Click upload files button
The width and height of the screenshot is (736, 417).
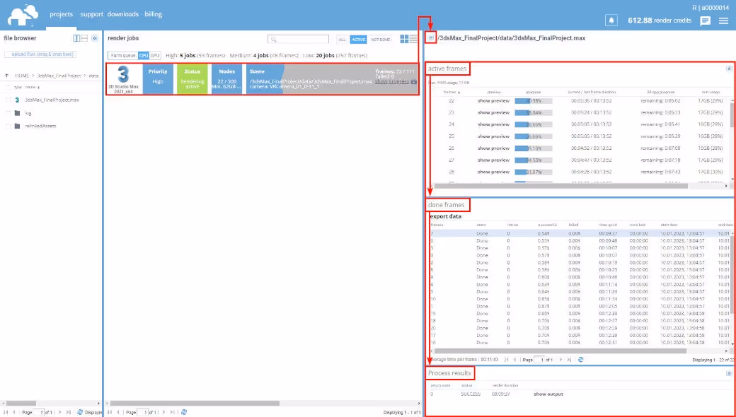(40, 54)
